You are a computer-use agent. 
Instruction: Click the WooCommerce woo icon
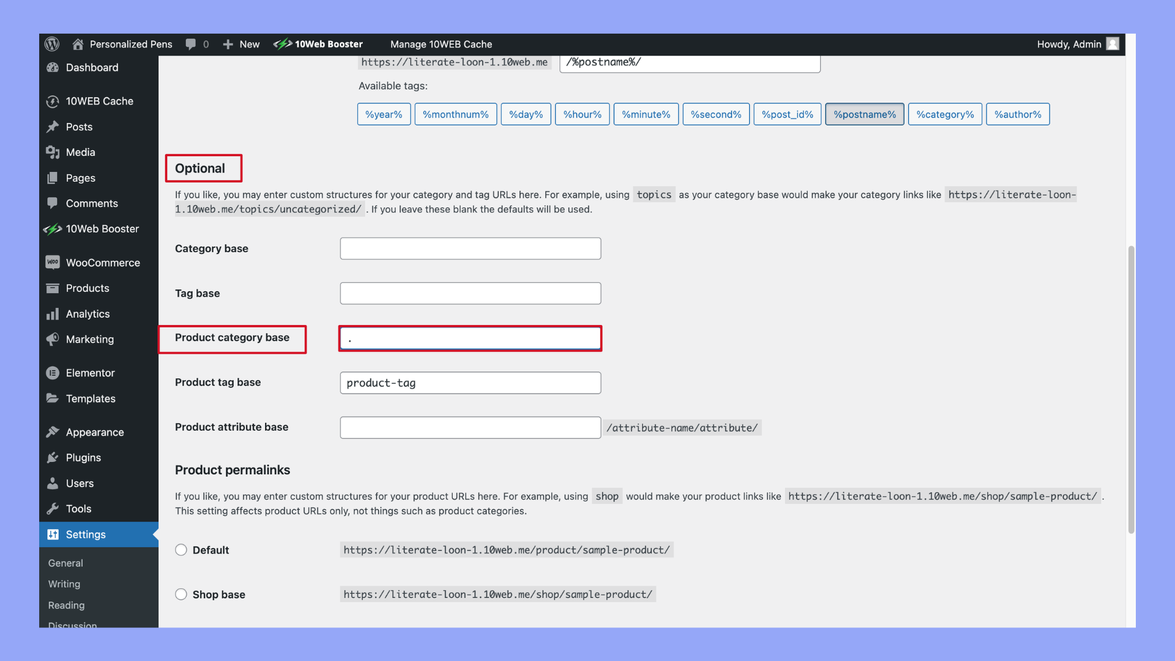tap(53, 263)
